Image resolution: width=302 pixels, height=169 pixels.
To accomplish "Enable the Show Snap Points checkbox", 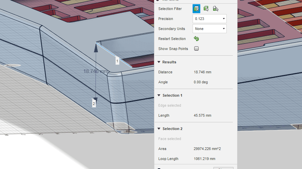I will [196, 49].
